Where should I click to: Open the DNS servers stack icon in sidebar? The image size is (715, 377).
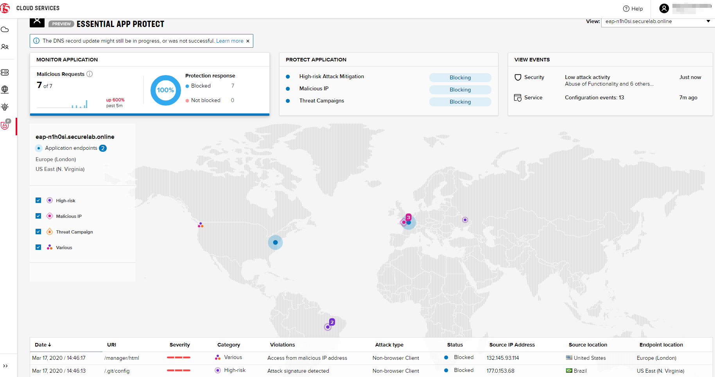[5, 73]
